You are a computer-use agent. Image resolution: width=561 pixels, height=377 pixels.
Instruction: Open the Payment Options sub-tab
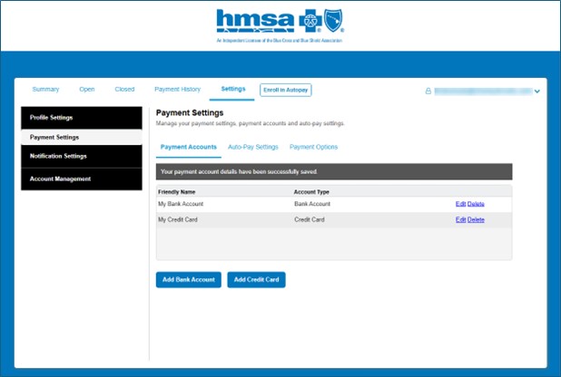tap(313, 147)
